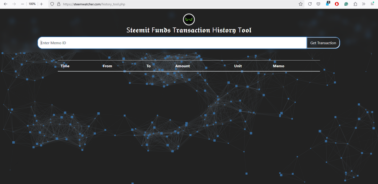
Task: Open the shield tracking protection icon
Action: [52, 4]
